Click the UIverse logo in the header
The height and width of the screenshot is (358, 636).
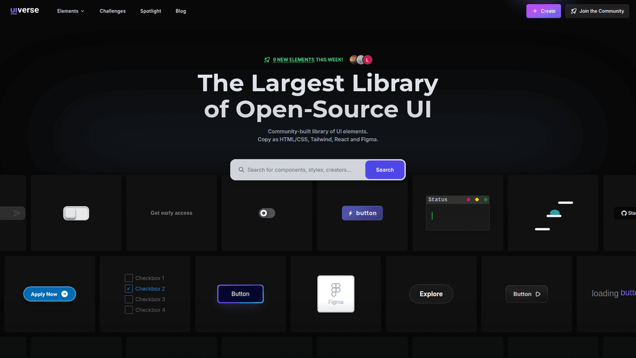pyautogui.click(x=25, y=11)
